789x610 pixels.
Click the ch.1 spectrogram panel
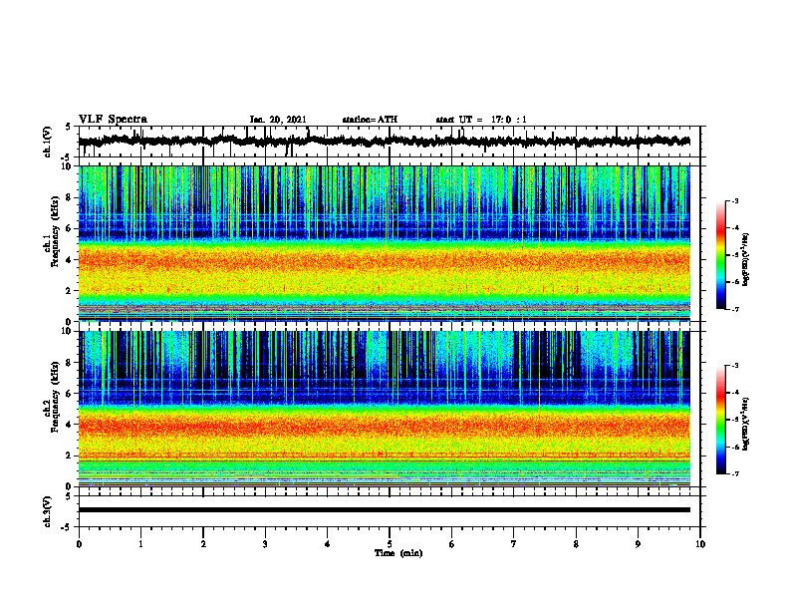coord(385,243)
